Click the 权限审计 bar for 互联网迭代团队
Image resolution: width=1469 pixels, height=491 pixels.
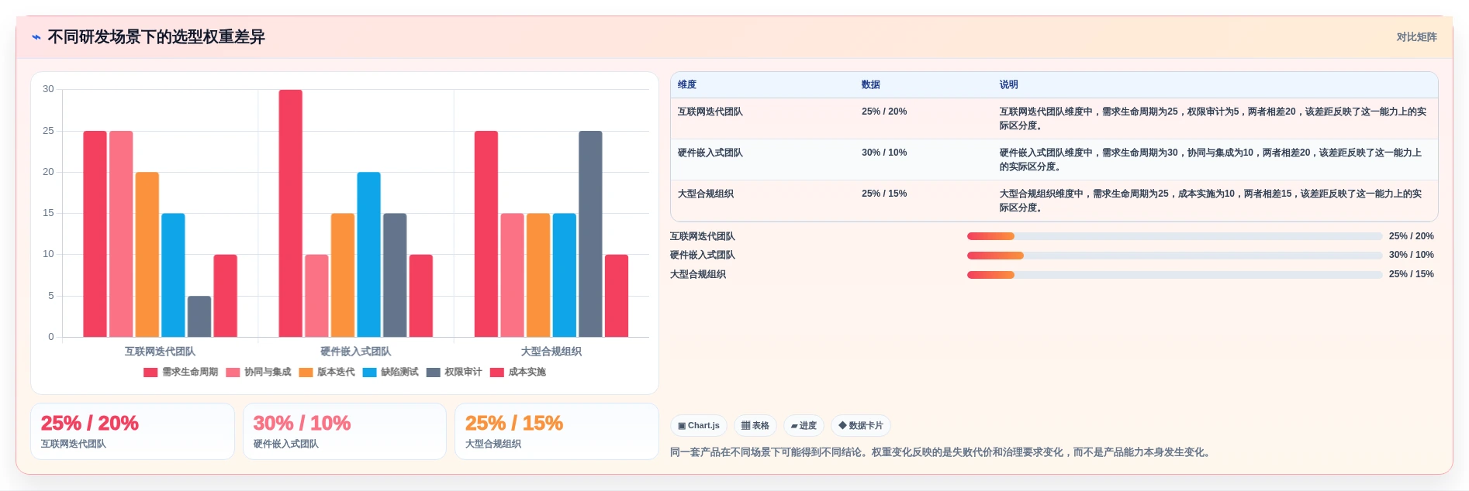click(x=199, y=317)
